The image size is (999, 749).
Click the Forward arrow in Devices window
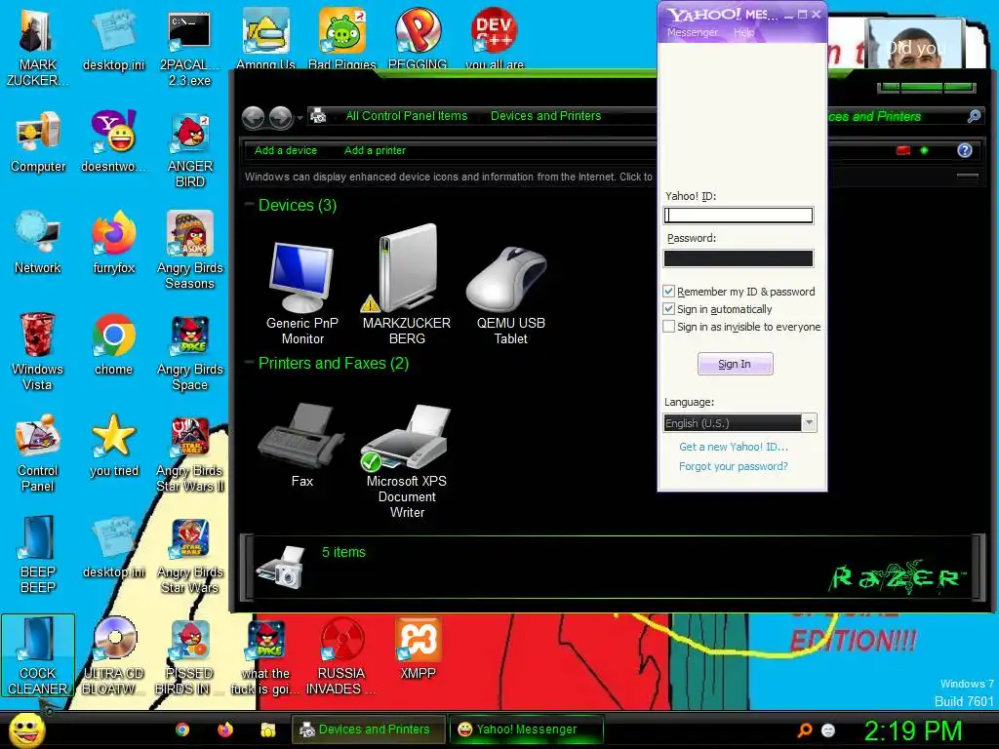pos(280,117)
